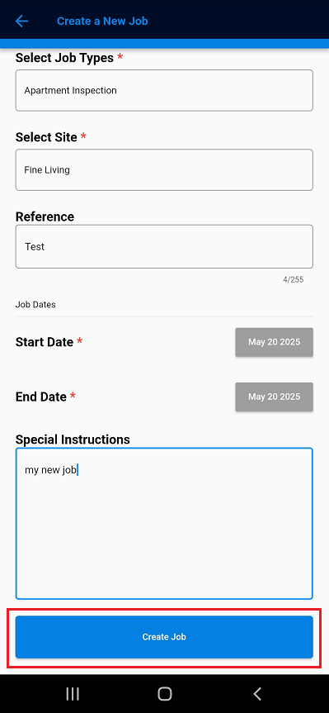Tap the 4/255 character counter

(x=294, y=279)
